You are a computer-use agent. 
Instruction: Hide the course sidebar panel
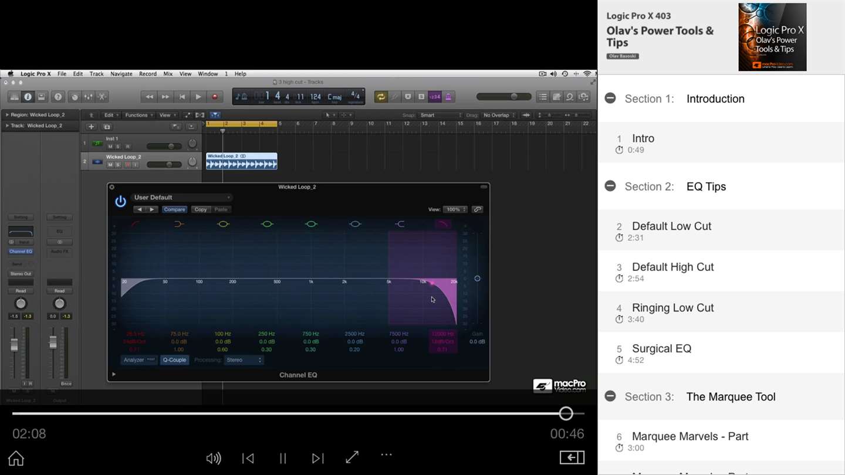pyautogui.click(x=572, y=457)
